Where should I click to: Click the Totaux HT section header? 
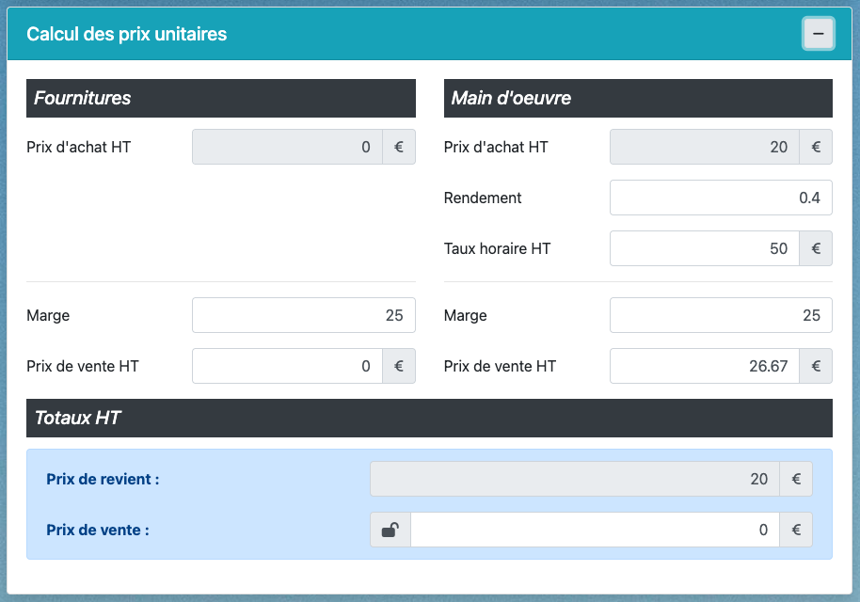tap(429, 418)
